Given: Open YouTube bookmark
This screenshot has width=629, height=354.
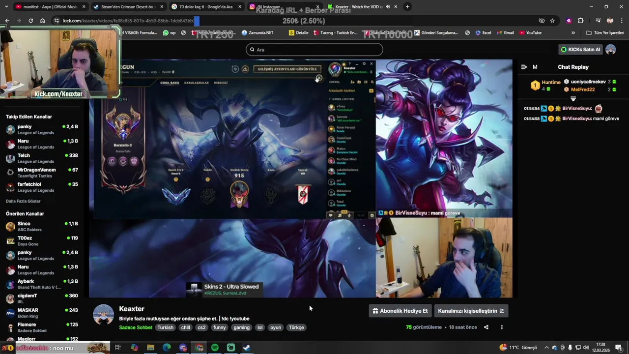Looking at the screenshot, I should [530, 33].
